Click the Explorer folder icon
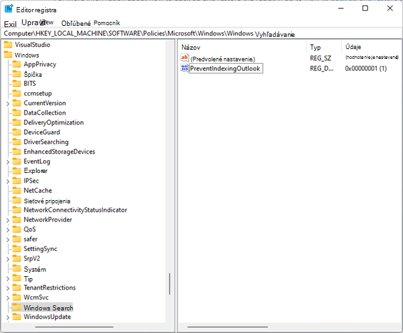 [17, 171]
